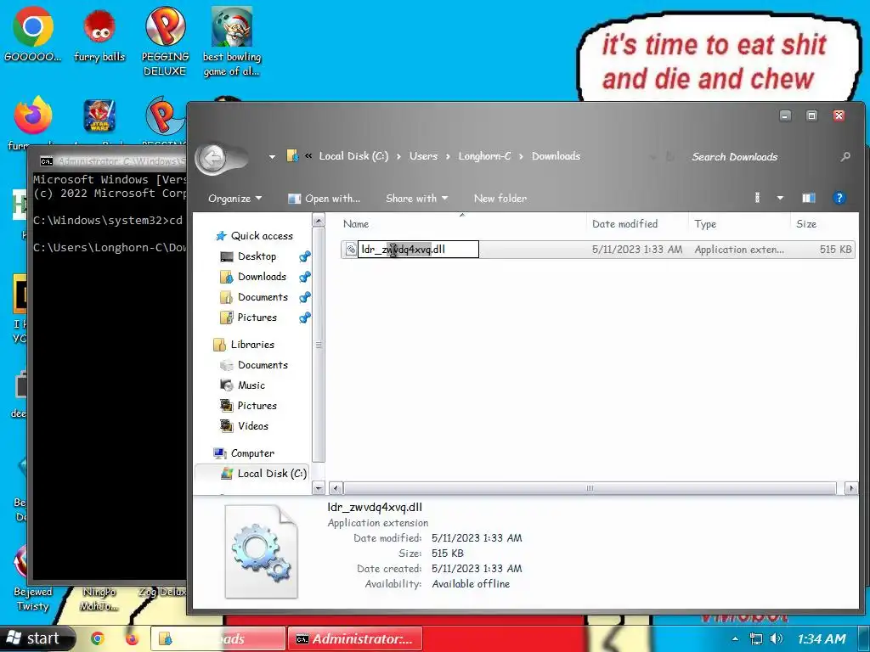Click the dll file icon in the list
This screenshot has height=652, width=870.
point(351,250)
